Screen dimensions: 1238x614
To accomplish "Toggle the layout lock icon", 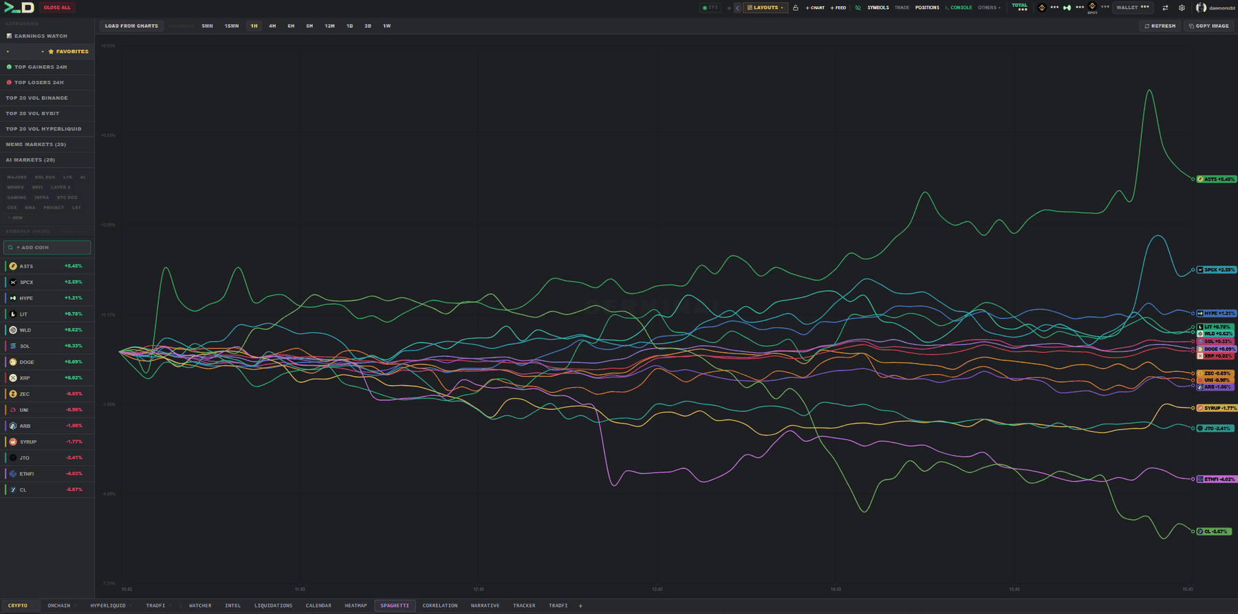I will point(796,8).
